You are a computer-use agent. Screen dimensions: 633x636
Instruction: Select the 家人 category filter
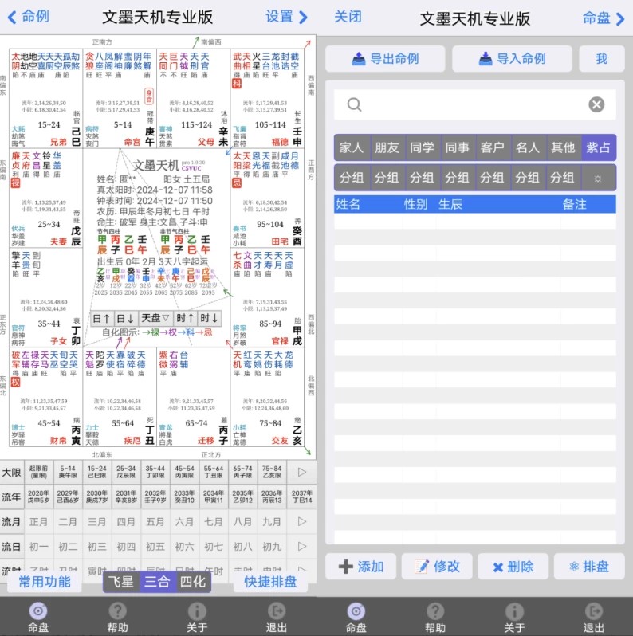(352, 147)
